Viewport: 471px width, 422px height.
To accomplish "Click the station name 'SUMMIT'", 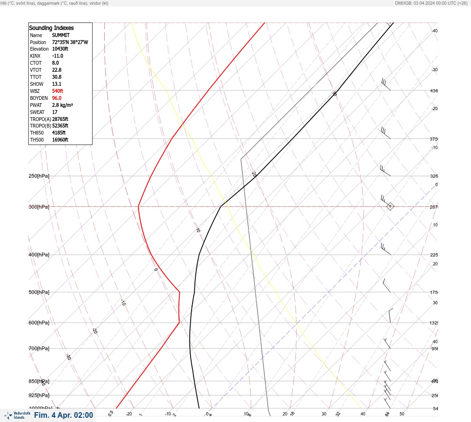I will (x=61, y=35).
